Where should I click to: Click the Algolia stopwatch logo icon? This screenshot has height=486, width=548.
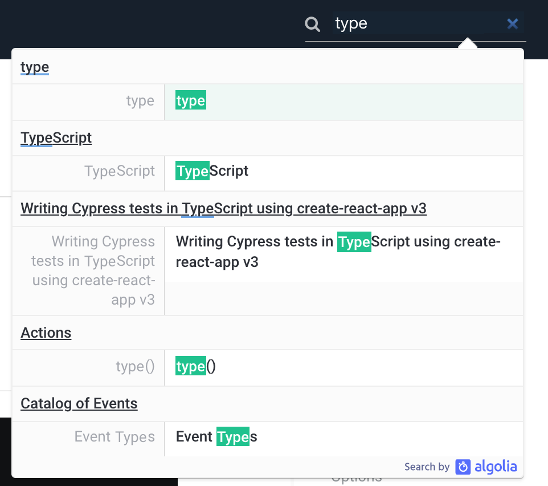point(464,467)
